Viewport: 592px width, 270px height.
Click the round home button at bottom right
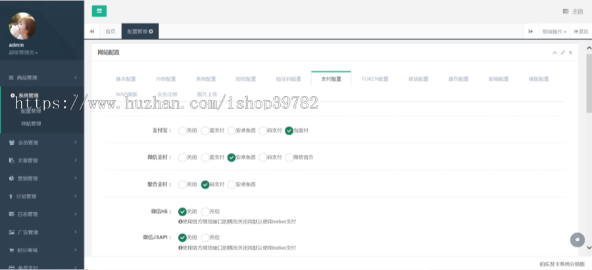pyautogui.click(x=577, y=240)
